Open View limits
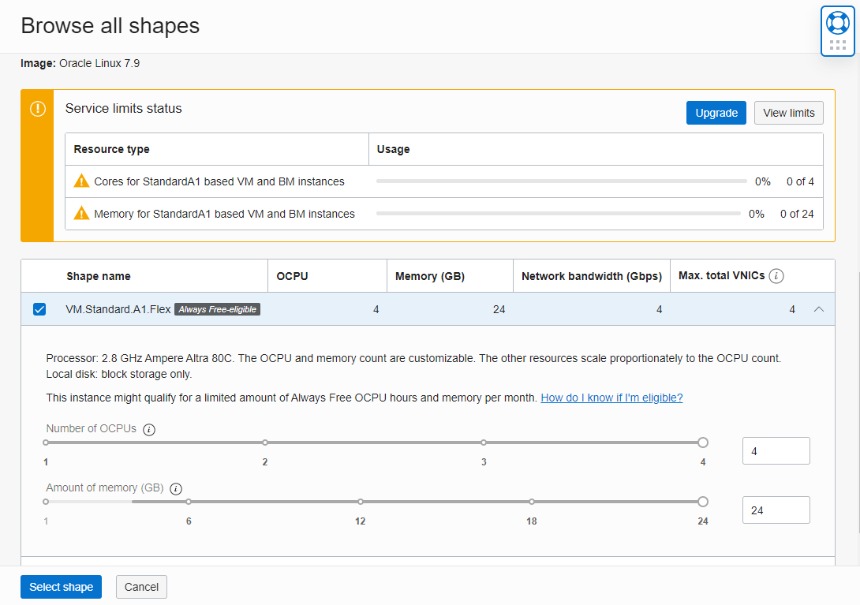The height and width of the screenshot is (605, 860). click(x=788, y=113)
